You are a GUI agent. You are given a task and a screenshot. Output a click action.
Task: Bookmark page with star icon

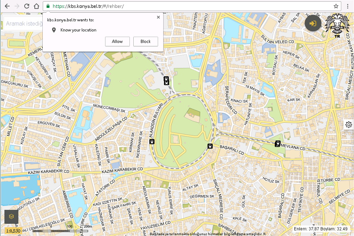pos(336,6)
